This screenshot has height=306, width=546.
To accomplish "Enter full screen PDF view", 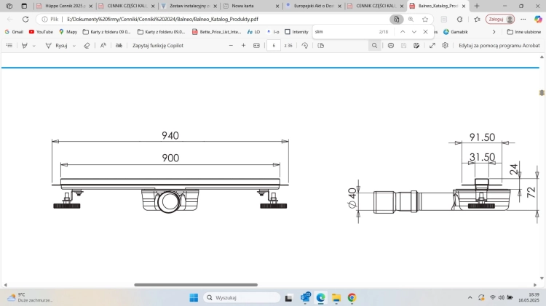I will pos(432,46).
